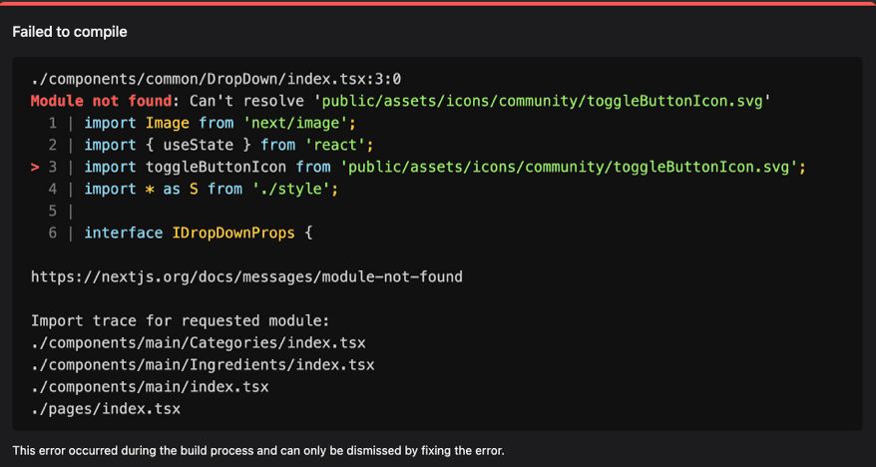Open the nextjs.org module-not-found docs link
The width and height of the screenshot is (876, 467).
(x=246, y=276)
